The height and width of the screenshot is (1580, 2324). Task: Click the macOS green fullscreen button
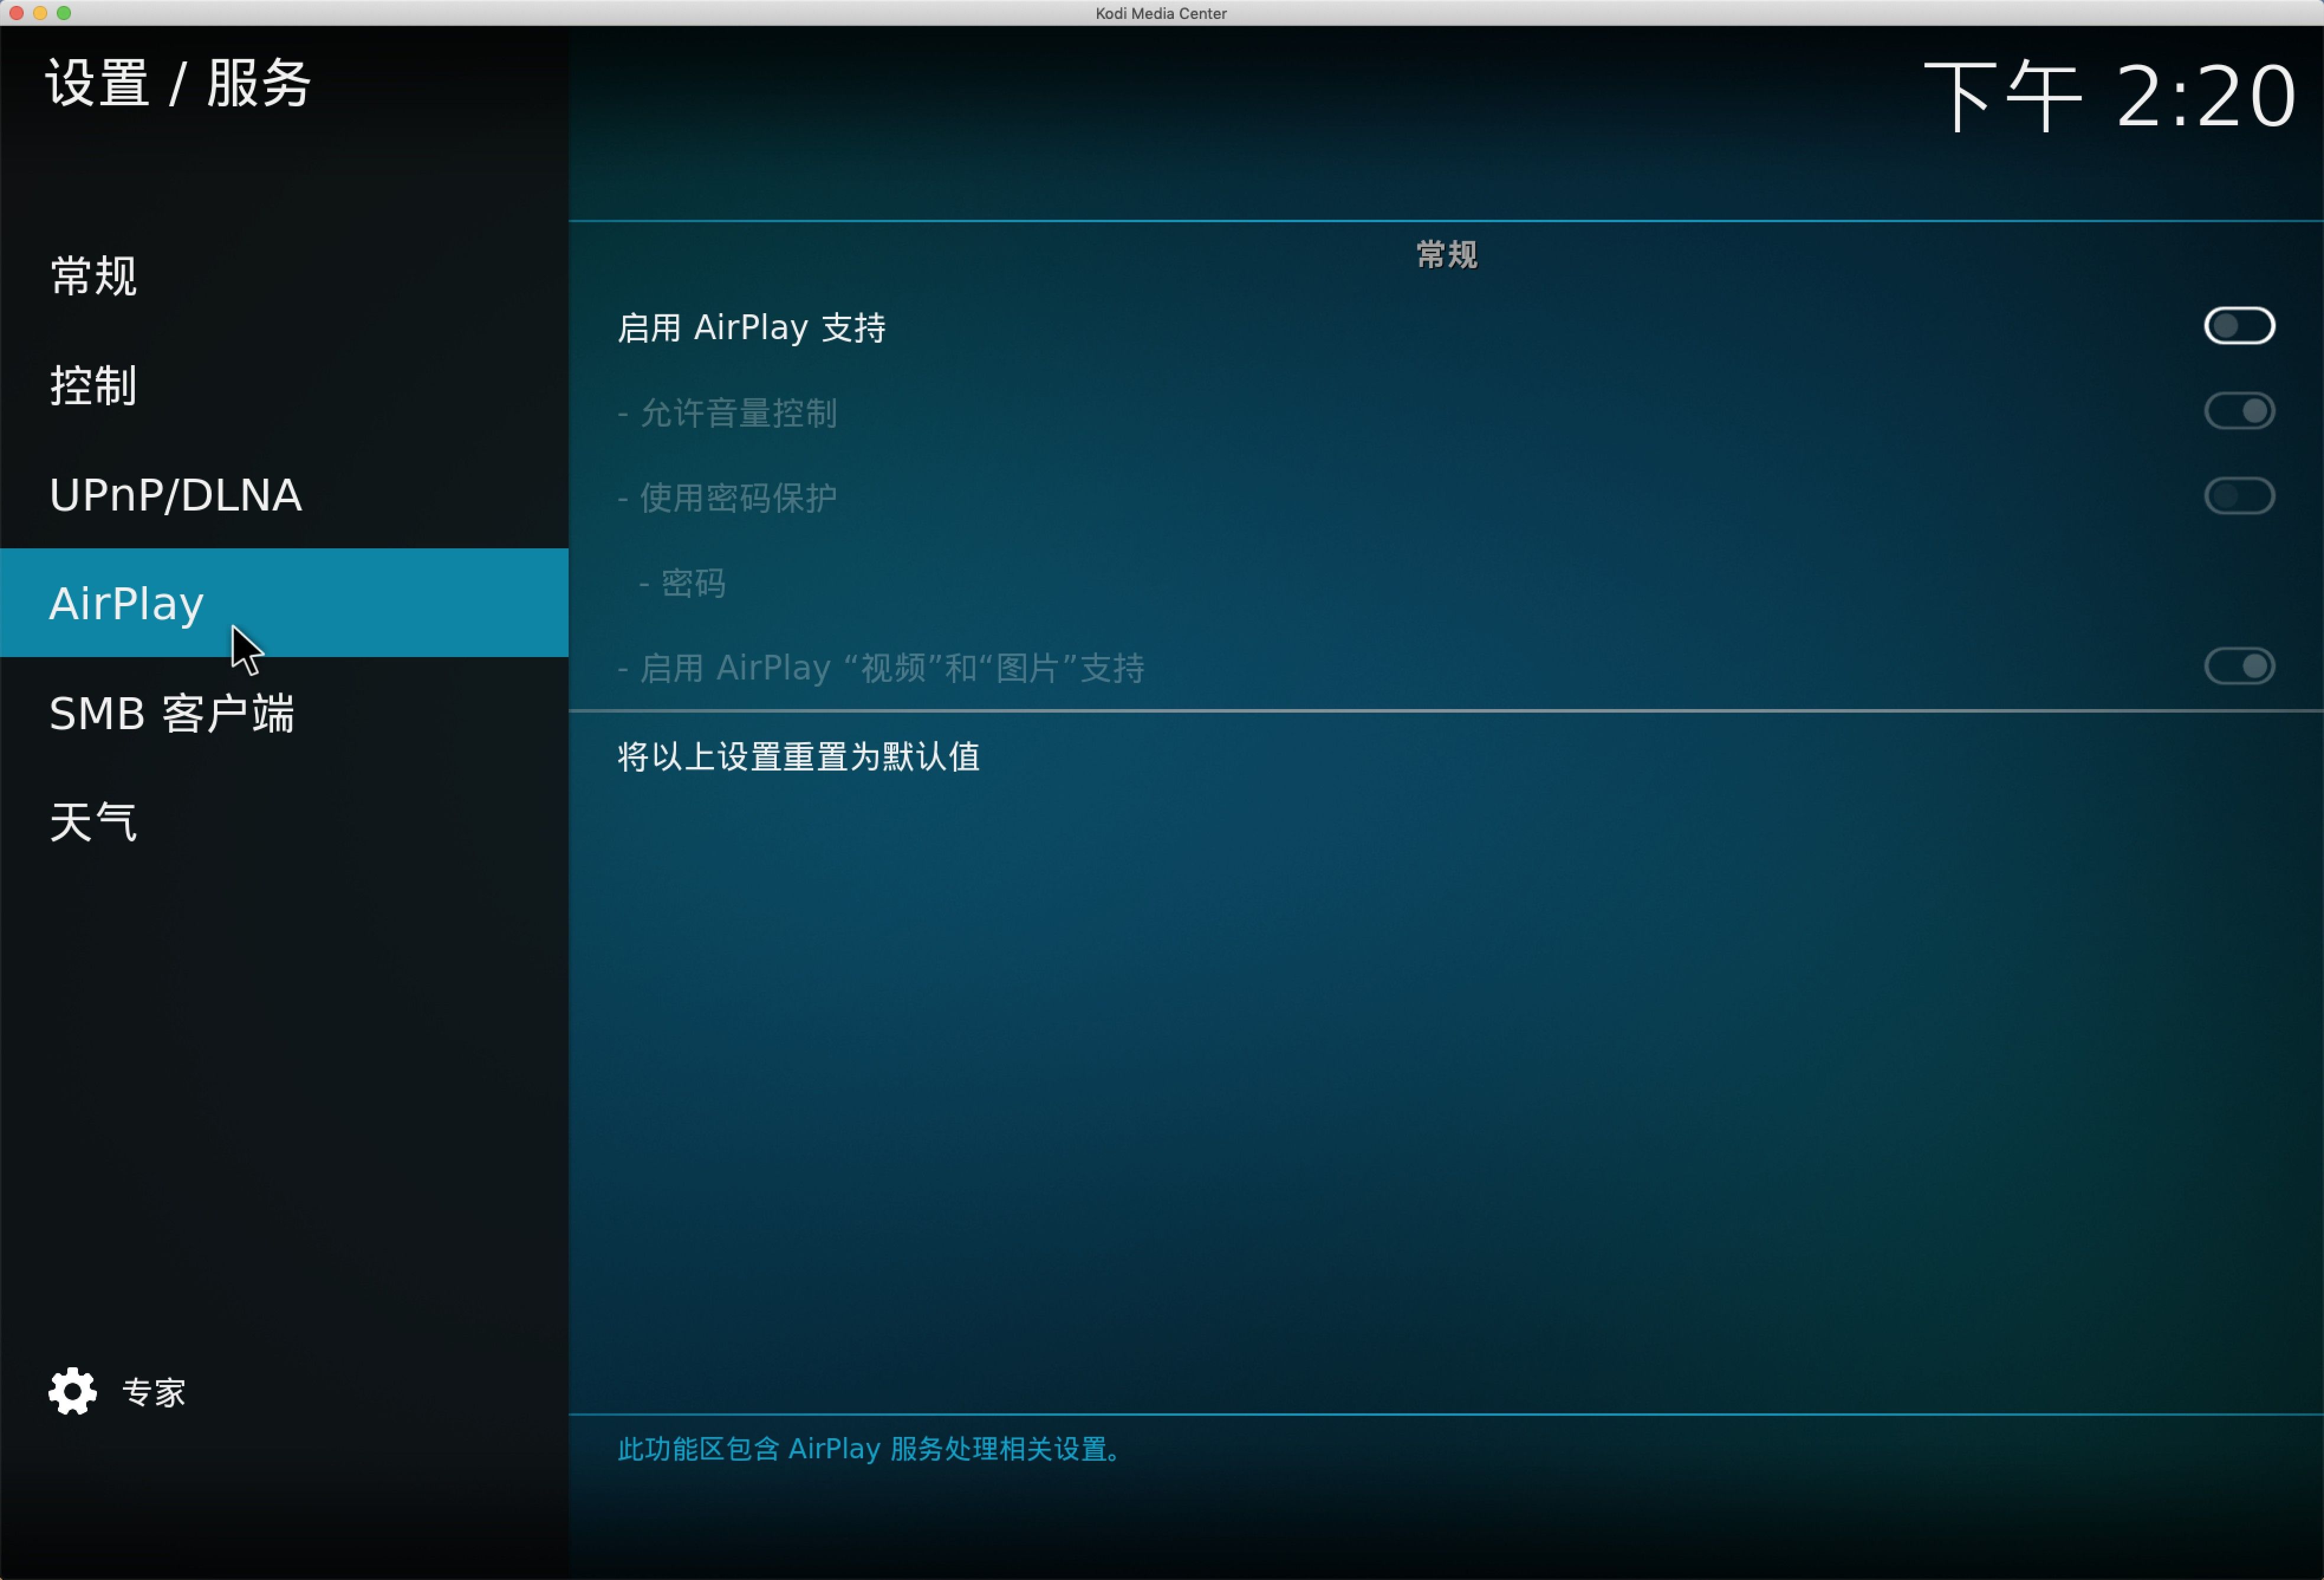(x=64, y=13)
